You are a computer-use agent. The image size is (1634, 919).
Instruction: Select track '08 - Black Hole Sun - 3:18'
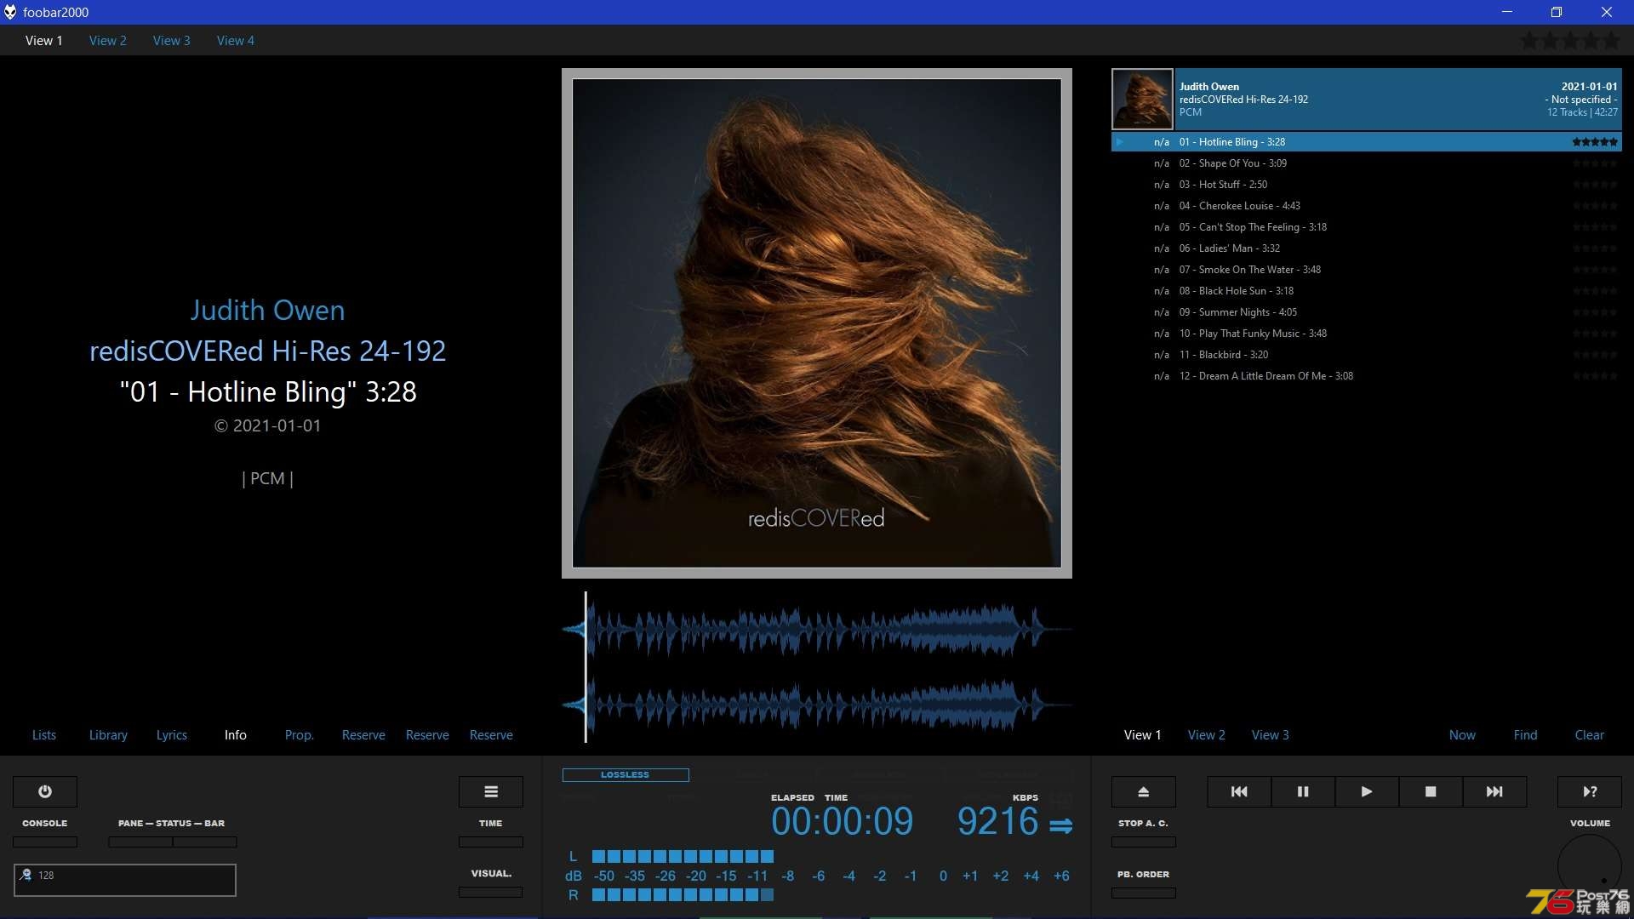1367,291
